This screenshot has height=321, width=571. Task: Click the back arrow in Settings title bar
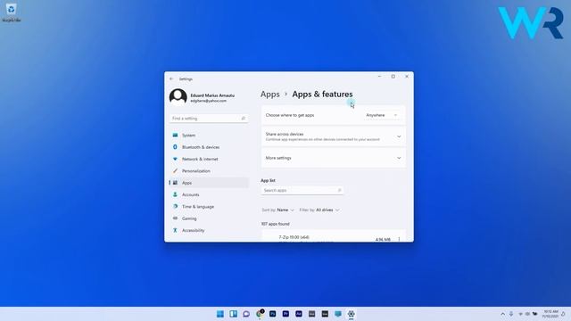click(171, 79)
